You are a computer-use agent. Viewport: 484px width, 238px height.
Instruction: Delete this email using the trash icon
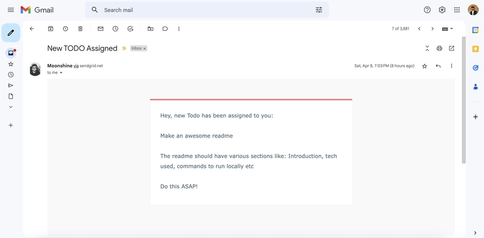click(80, 28)
